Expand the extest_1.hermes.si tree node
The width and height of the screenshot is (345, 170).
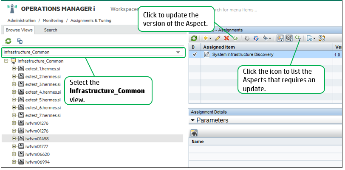(14, 69)
